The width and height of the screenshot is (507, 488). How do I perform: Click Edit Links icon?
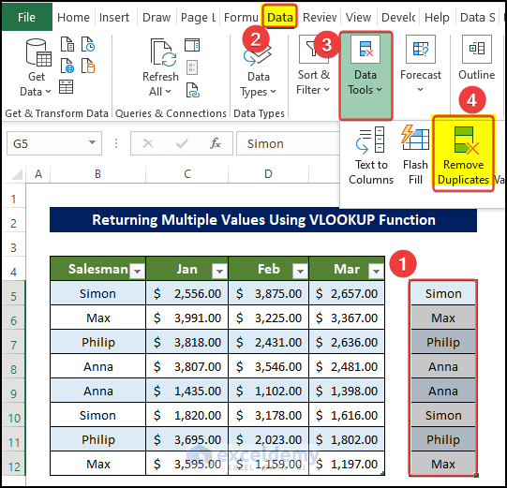(193, 90)
